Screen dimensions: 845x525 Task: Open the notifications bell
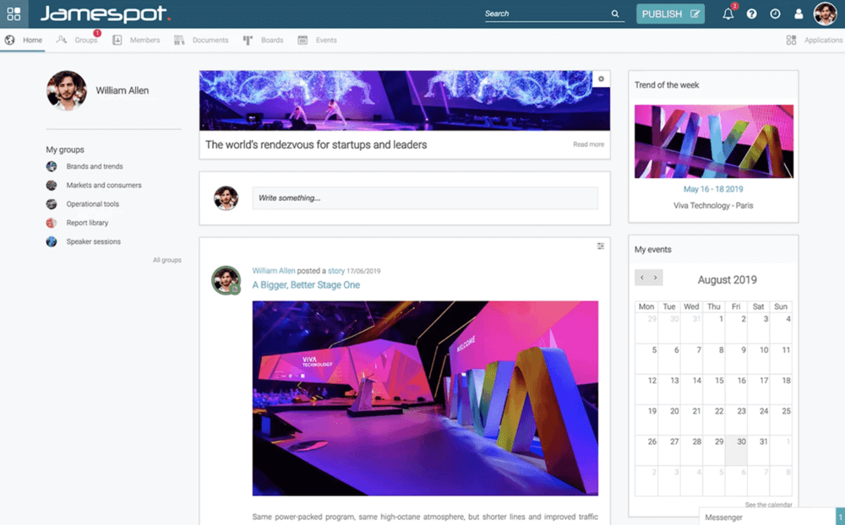[728, 14]
